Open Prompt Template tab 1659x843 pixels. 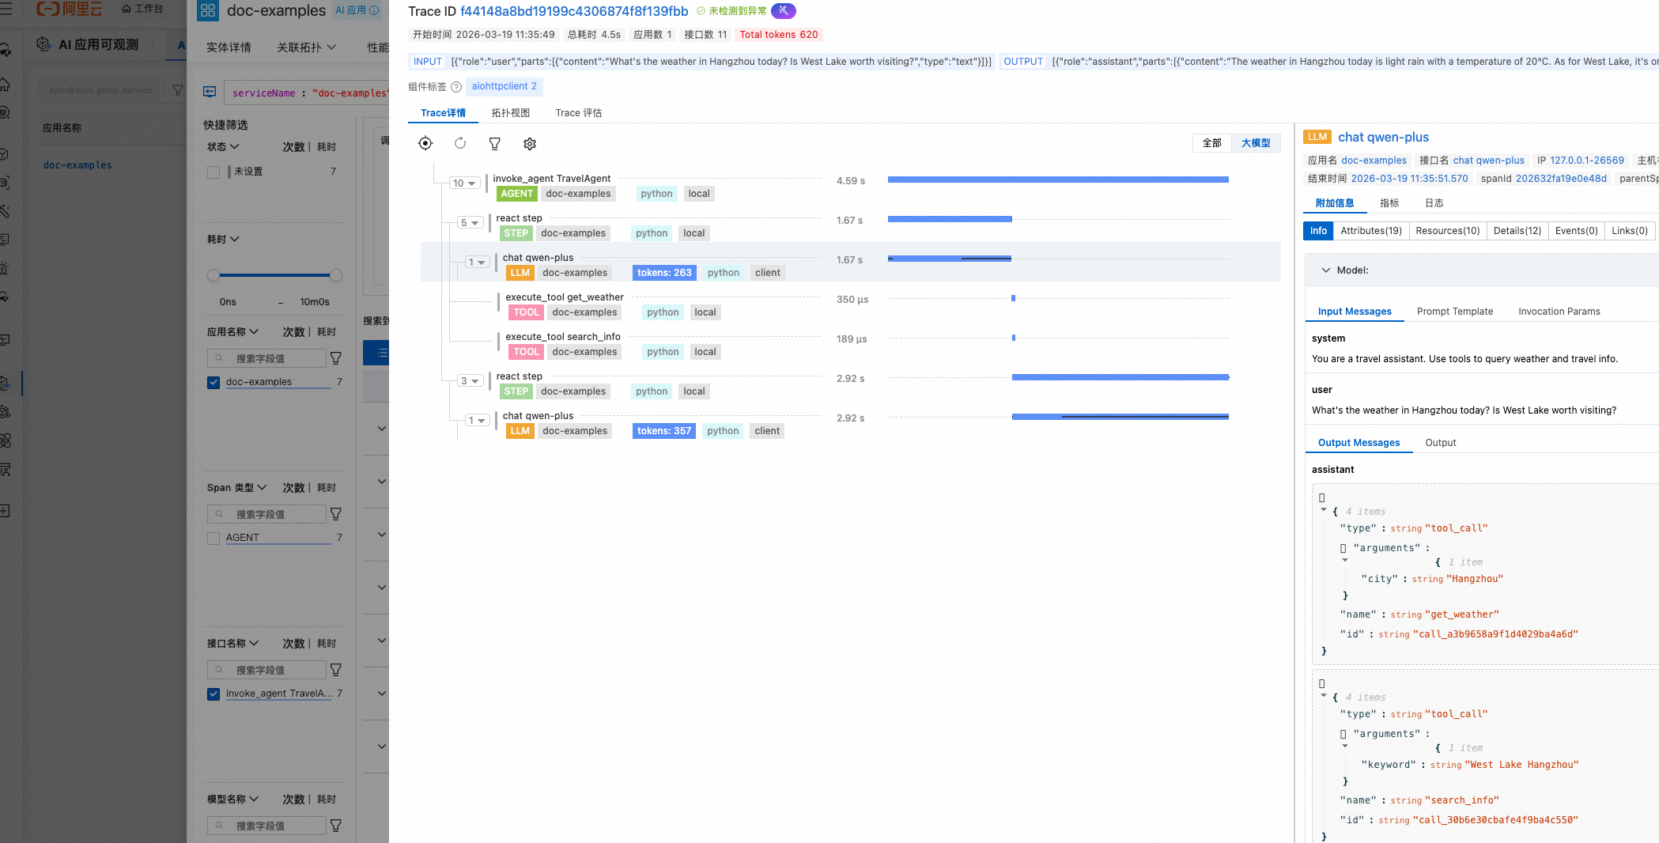(1455, 312)
